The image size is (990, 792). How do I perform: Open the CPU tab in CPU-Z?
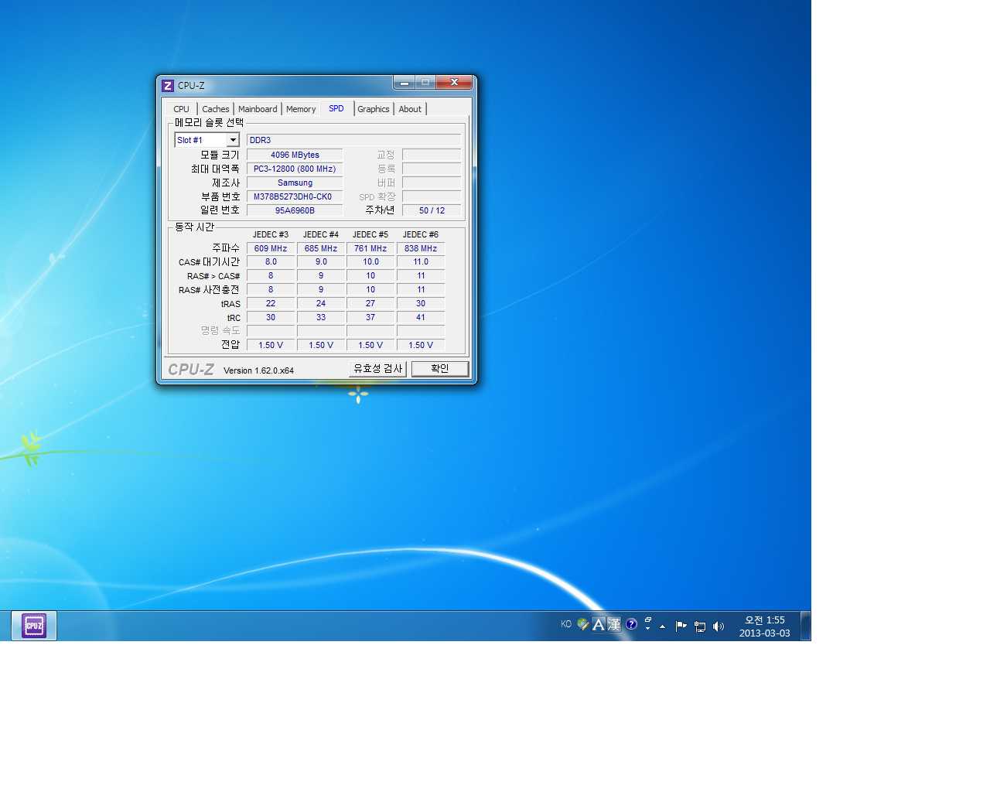pos(182,109)
